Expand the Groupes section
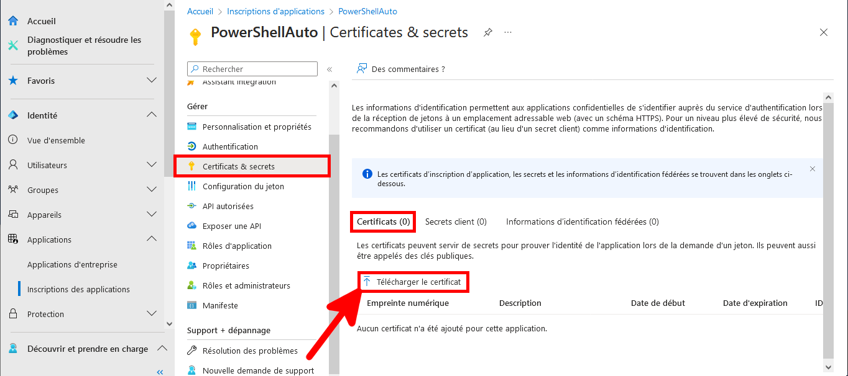 (x=151, y=189)
